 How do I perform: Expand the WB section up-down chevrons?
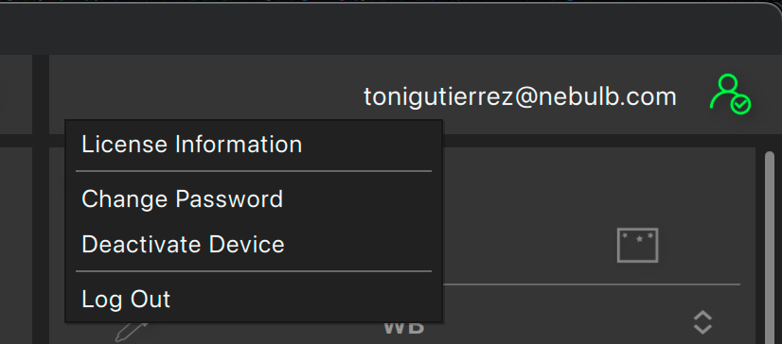(702, 322)
